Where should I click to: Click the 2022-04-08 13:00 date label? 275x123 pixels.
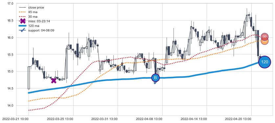click(149, 119)
